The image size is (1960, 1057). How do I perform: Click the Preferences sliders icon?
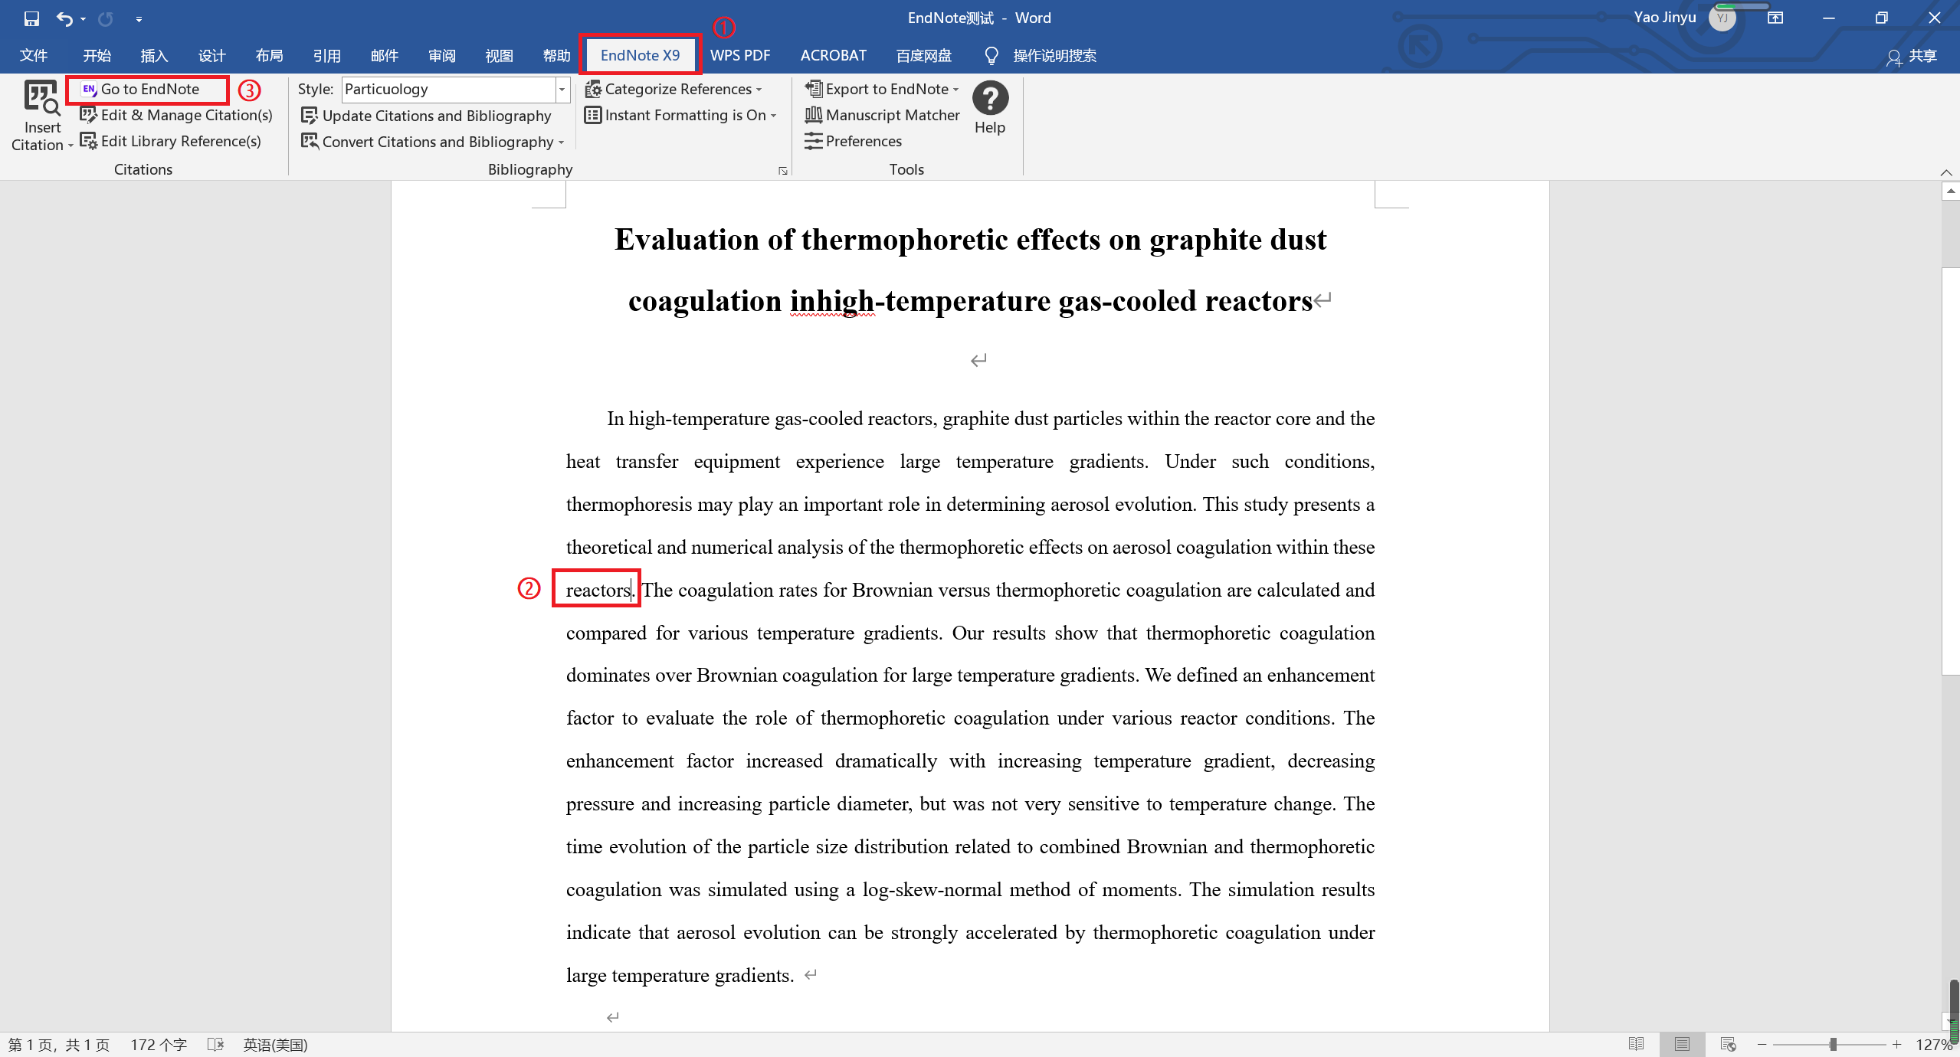(813, 141)
